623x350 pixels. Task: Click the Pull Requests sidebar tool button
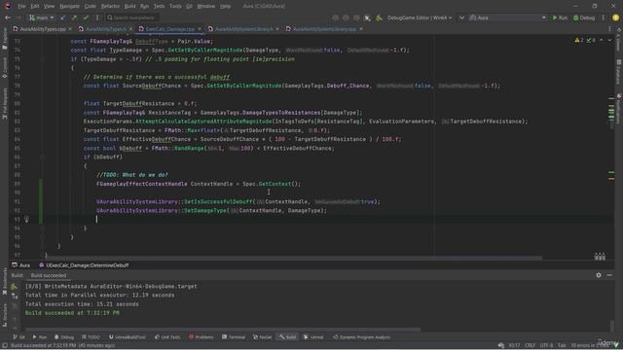coord(4,103)
